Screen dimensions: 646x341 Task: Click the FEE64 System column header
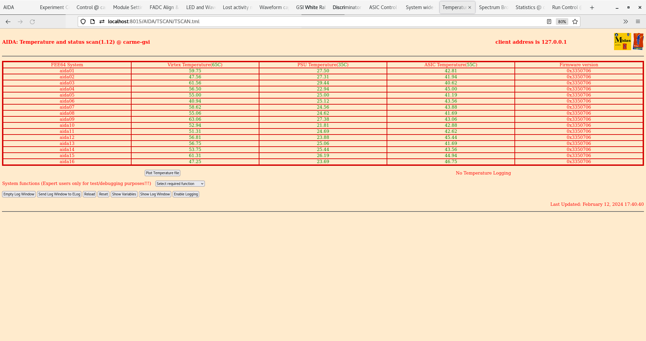pos(67,65)
